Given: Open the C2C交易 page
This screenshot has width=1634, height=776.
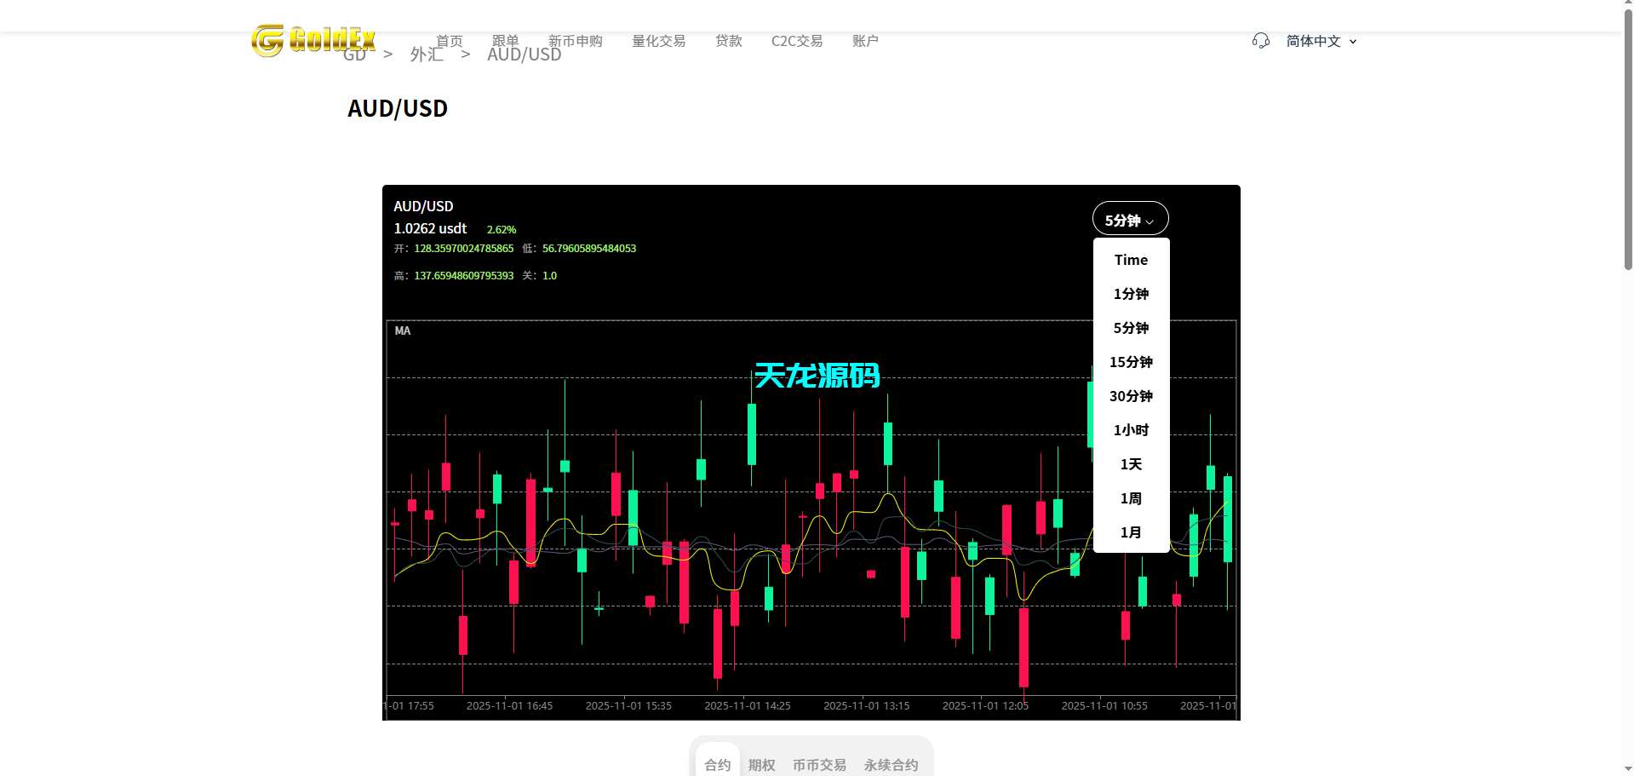Looking at the screenshot, I should [795, 40].
